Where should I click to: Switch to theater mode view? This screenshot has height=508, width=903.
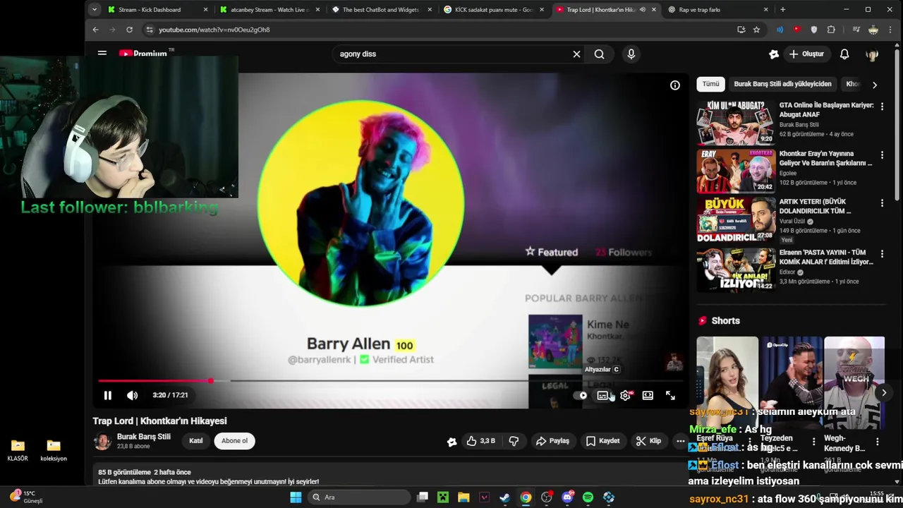[x=648, y=396]
